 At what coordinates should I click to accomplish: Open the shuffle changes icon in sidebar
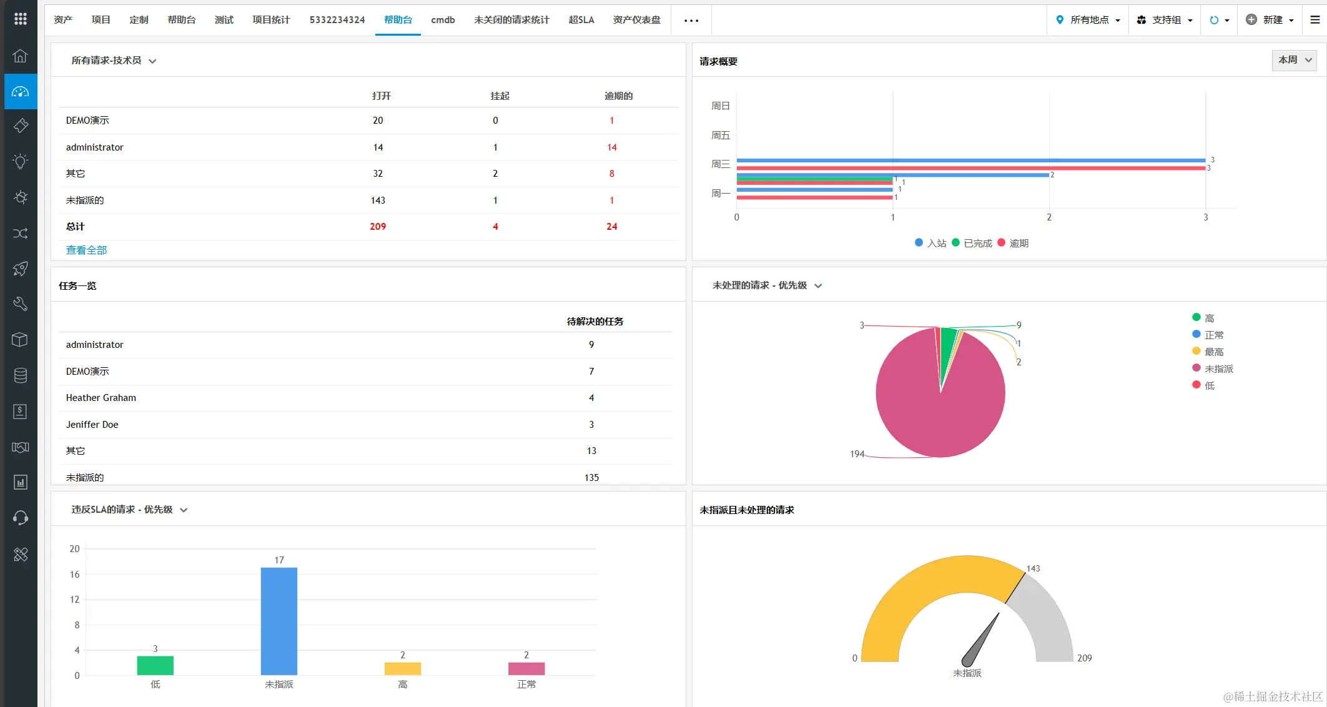20,234
